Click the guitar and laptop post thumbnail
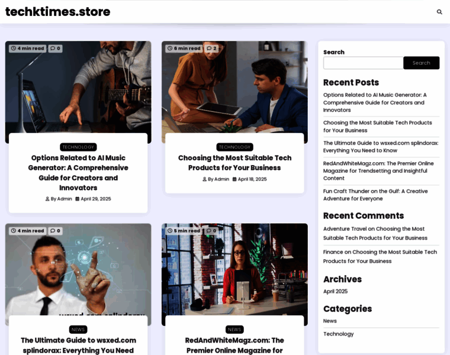This screenshot has height=355, width=450. [78, 89]
